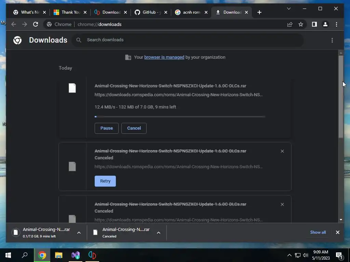Click the download progress bar
The width and height of the screenshot is (350, 262).
point(180,117)
